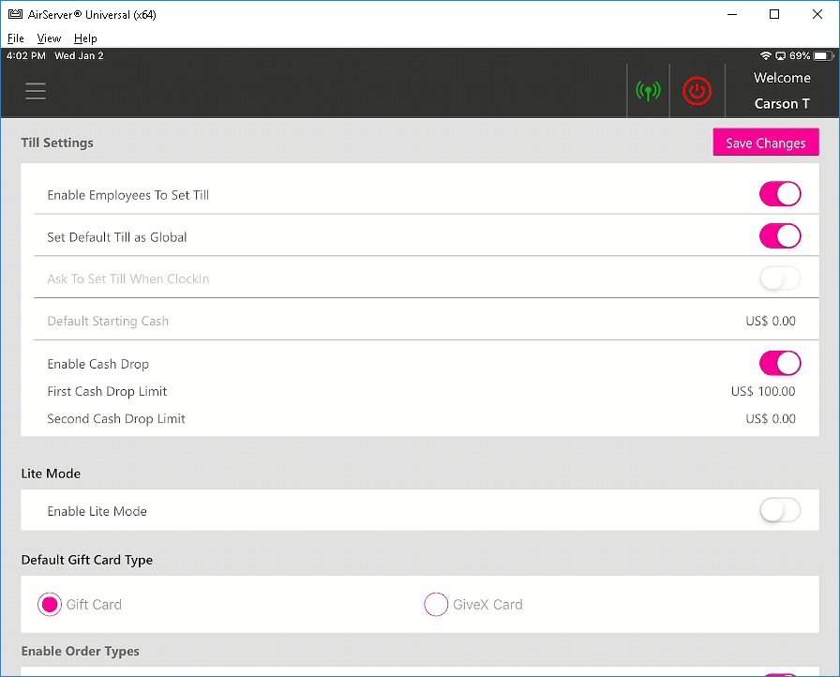This screenshot has height=677, width=840.
Task: Click the AirServer app icon in title bar
Action: (x=15, y=14)
